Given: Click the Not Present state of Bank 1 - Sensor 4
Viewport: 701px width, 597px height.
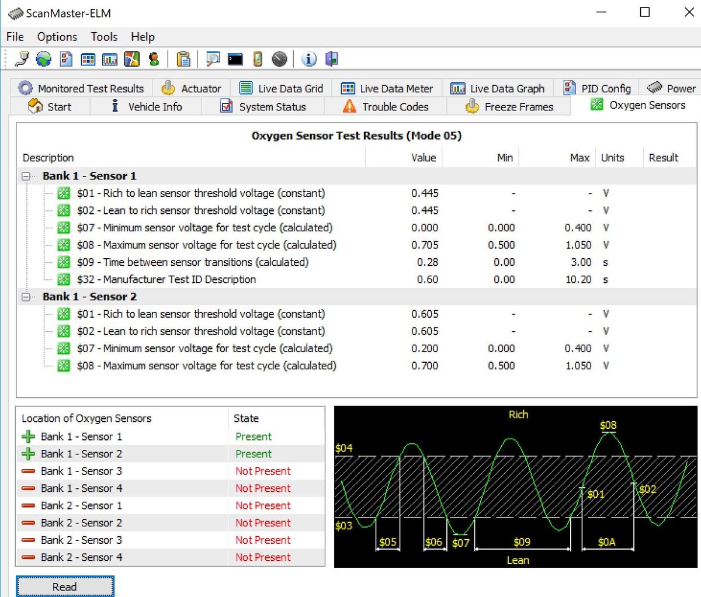Looking at the screenshot, I should pos(263,488).
